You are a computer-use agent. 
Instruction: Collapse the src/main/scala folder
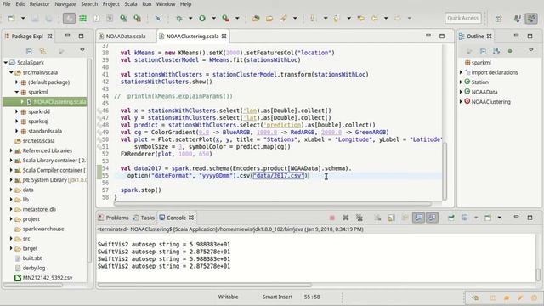[x=11, y=72]
